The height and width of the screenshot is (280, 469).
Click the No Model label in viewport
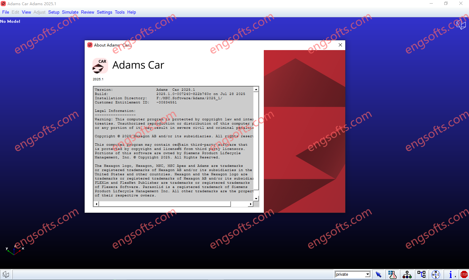(x=10, y=21)
